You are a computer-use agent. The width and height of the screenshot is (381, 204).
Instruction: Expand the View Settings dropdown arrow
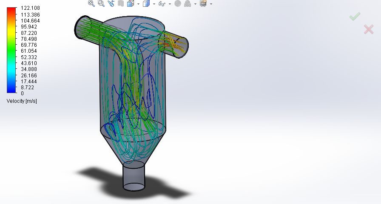point(211,4)
